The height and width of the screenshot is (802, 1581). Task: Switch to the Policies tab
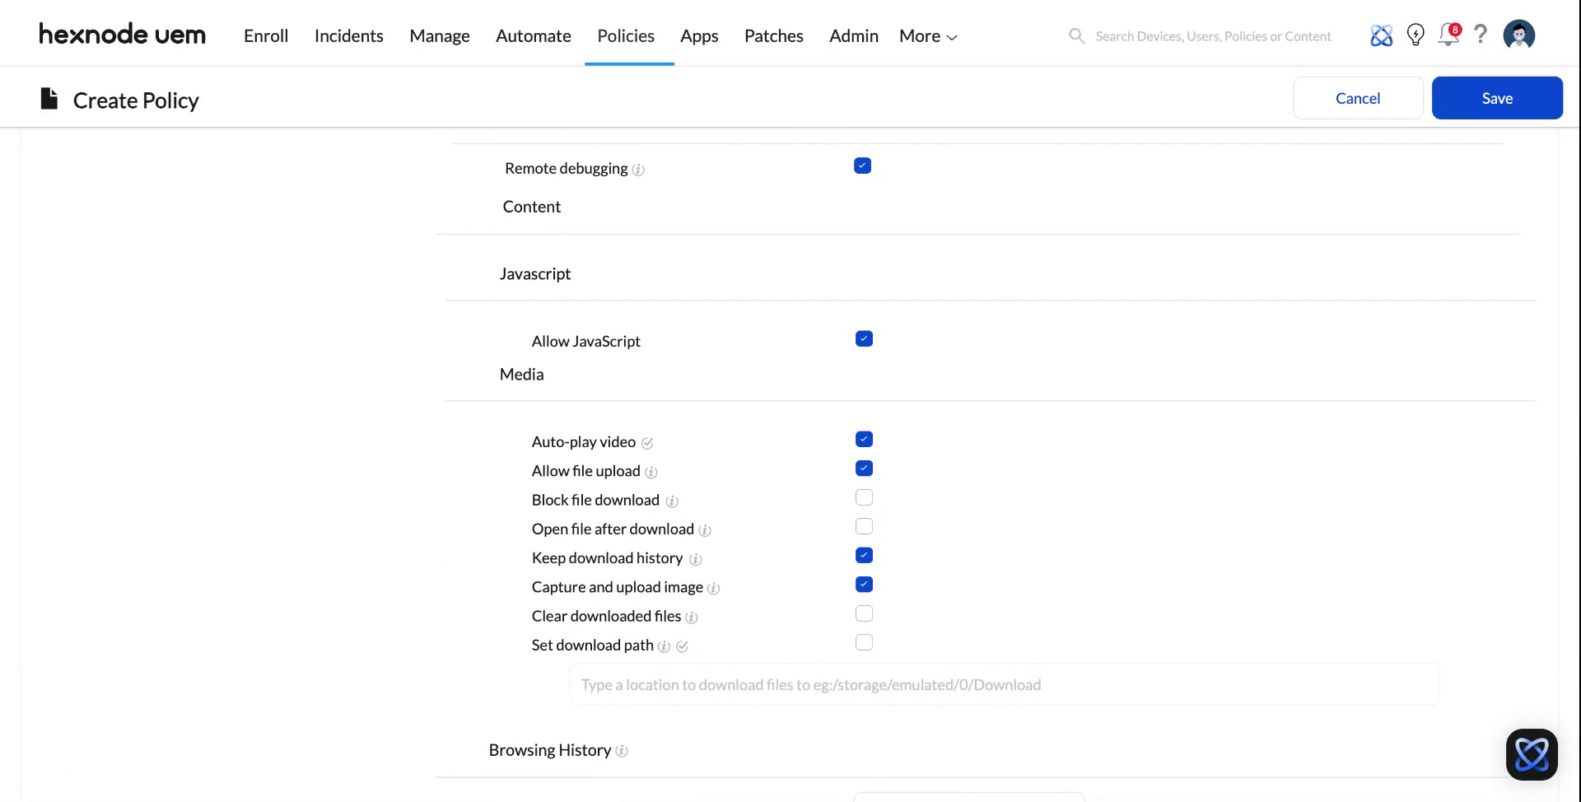[625, 35]
